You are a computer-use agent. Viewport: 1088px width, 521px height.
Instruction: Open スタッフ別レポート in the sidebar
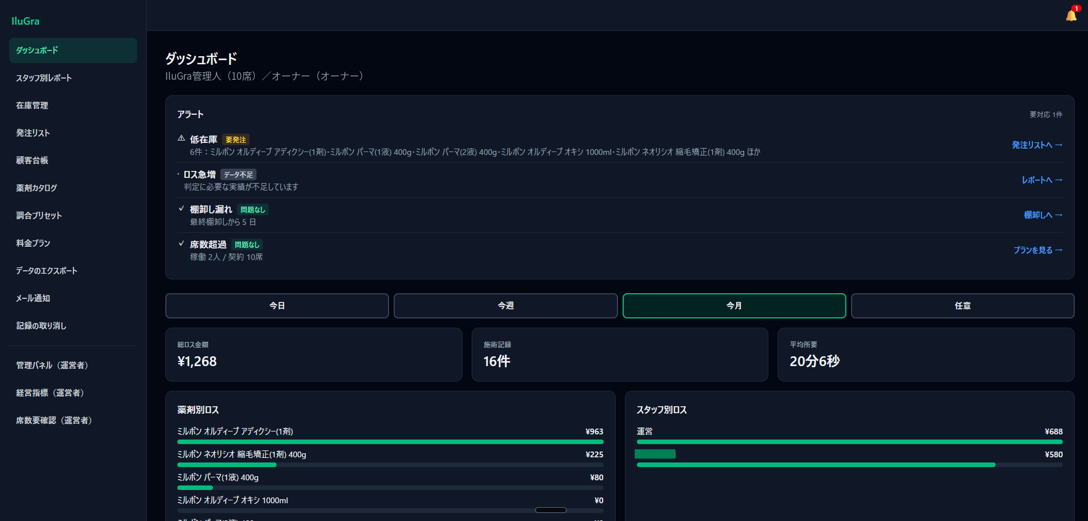point(73,78)
